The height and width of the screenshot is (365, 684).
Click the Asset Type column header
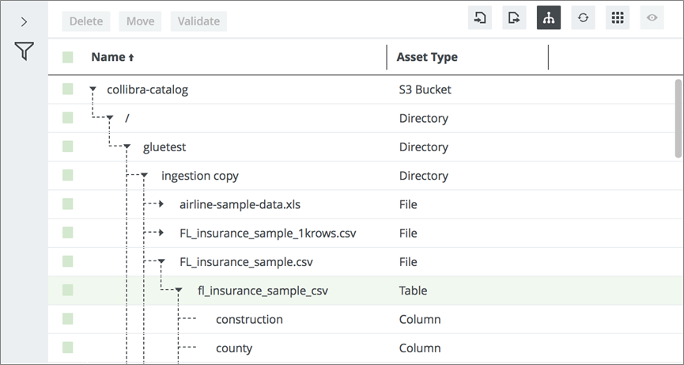pos(427,57)
